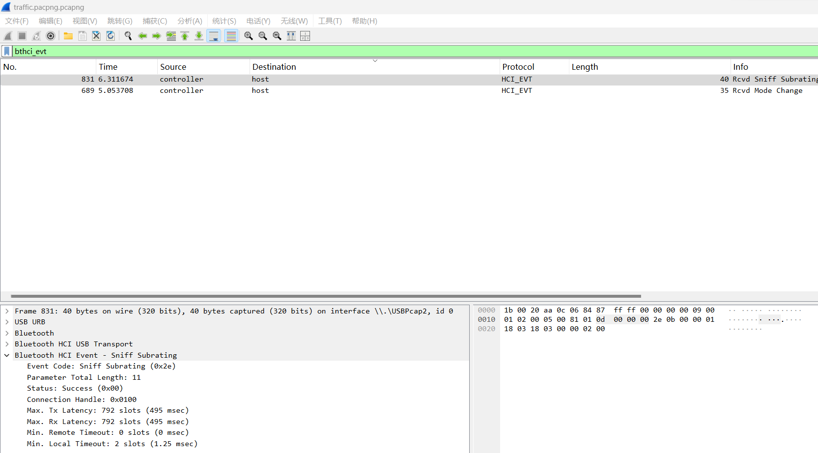Toggle auto-scroll during live capture
The width and height of the screenshot is (818, 453).
pyautogui.click(x=214, y=36)
